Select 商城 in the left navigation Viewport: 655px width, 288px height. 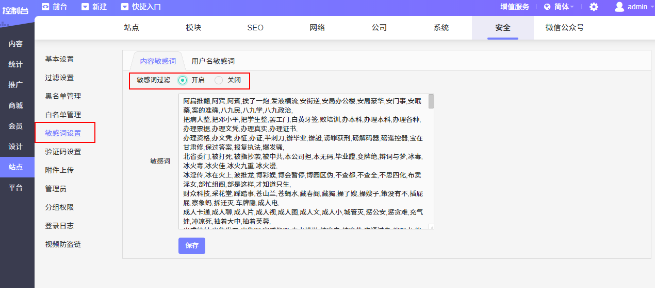pos(15,105)
